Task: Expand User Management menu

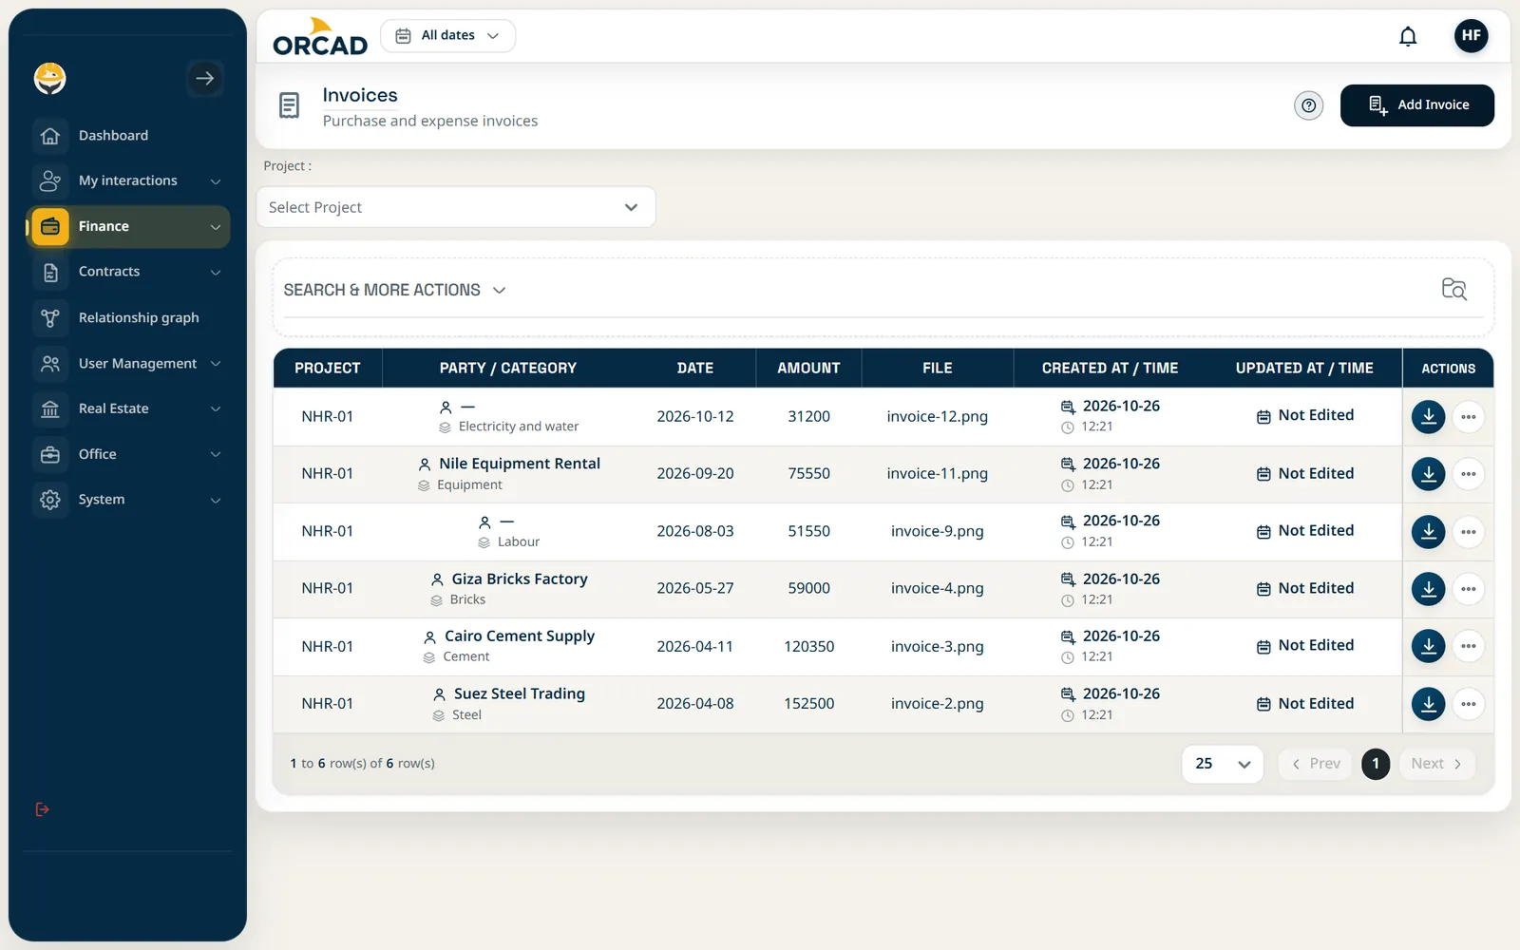Action: (x=128, y=363)
